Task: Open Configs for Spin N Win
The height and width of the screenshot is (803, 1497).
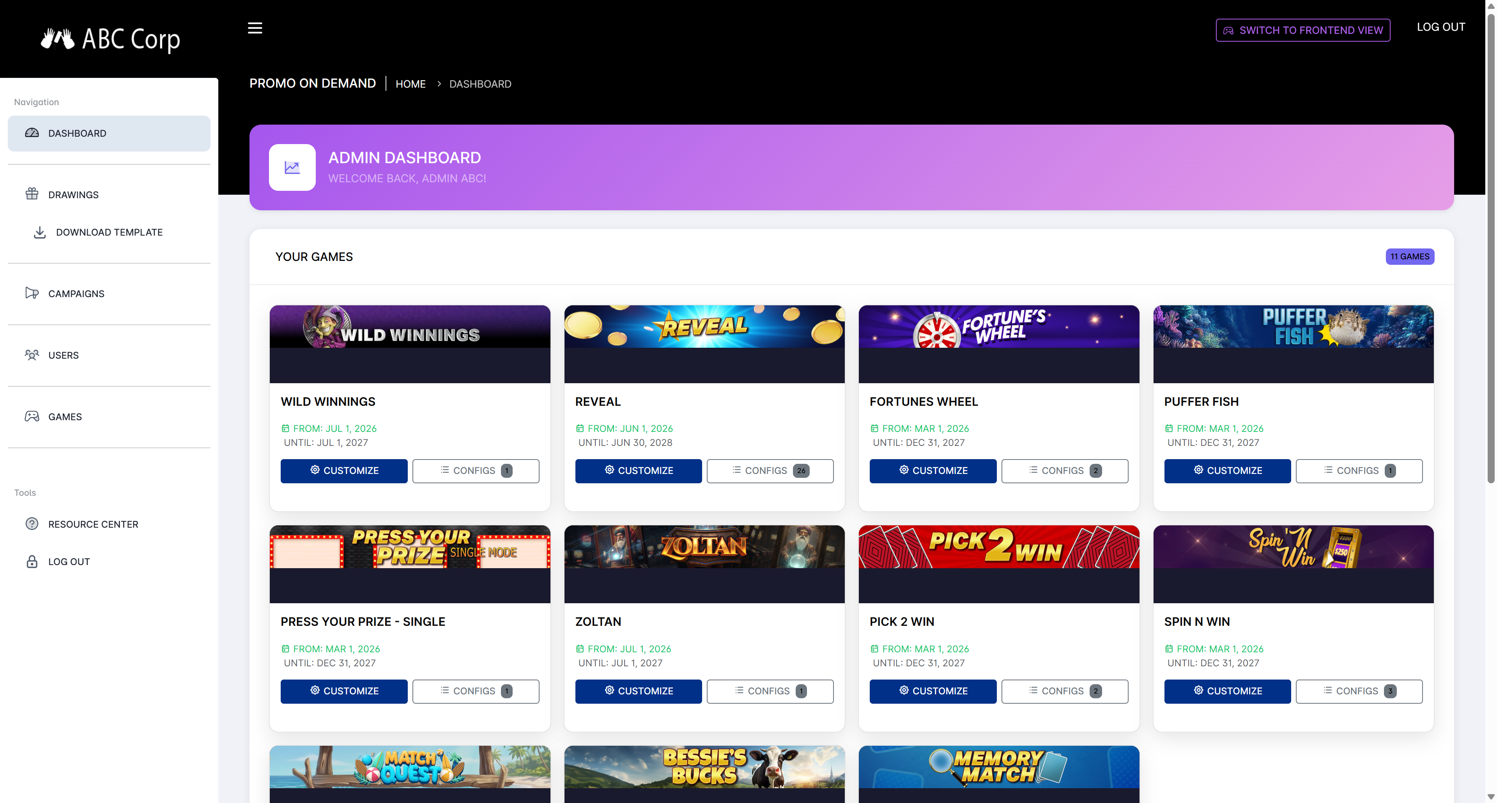Action: pyautogui.click(x=1359, y=691)
